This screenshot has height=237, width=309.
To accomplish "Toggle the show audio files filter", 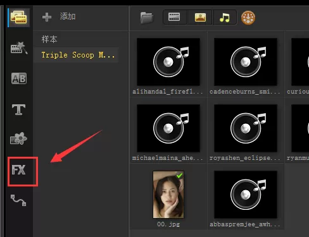I will point(225,17).
